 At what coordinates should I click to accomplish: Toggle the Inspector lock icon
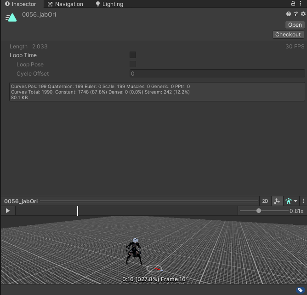[x=293, y=3]
